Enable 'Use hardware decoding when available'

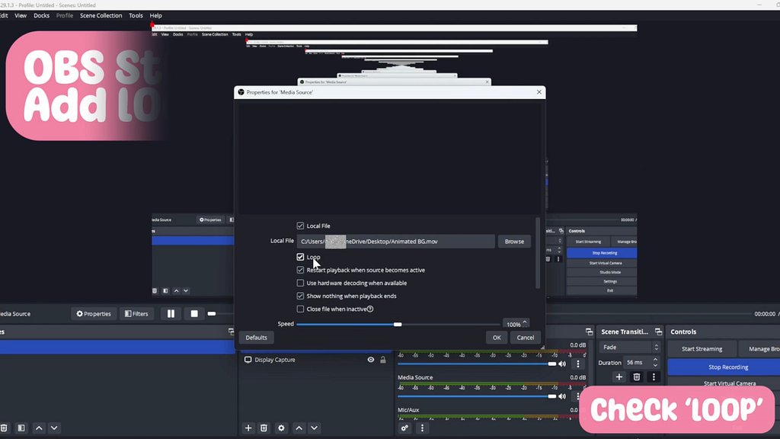point(301,283)
